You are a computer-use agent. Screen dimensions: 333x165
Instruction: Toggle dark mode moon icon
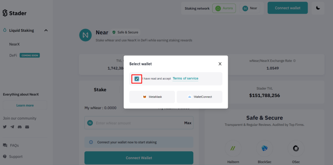[x=318, y=8]
